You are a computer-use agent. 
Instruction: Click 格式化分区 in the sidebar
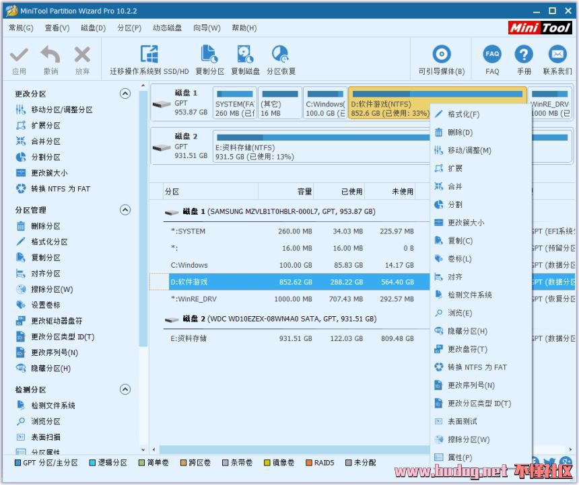tap(42, 242)
